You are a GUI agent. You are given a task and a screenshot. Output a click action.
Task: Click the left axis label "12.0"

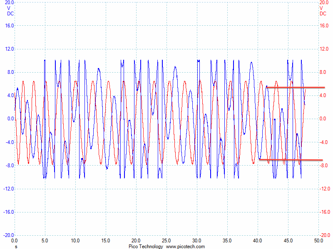click(9, 49)
